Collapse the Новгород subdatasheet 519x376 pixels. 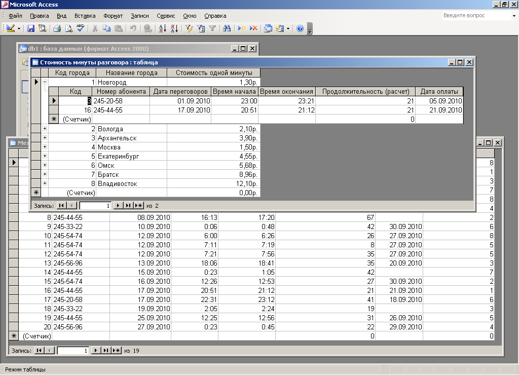45,82
